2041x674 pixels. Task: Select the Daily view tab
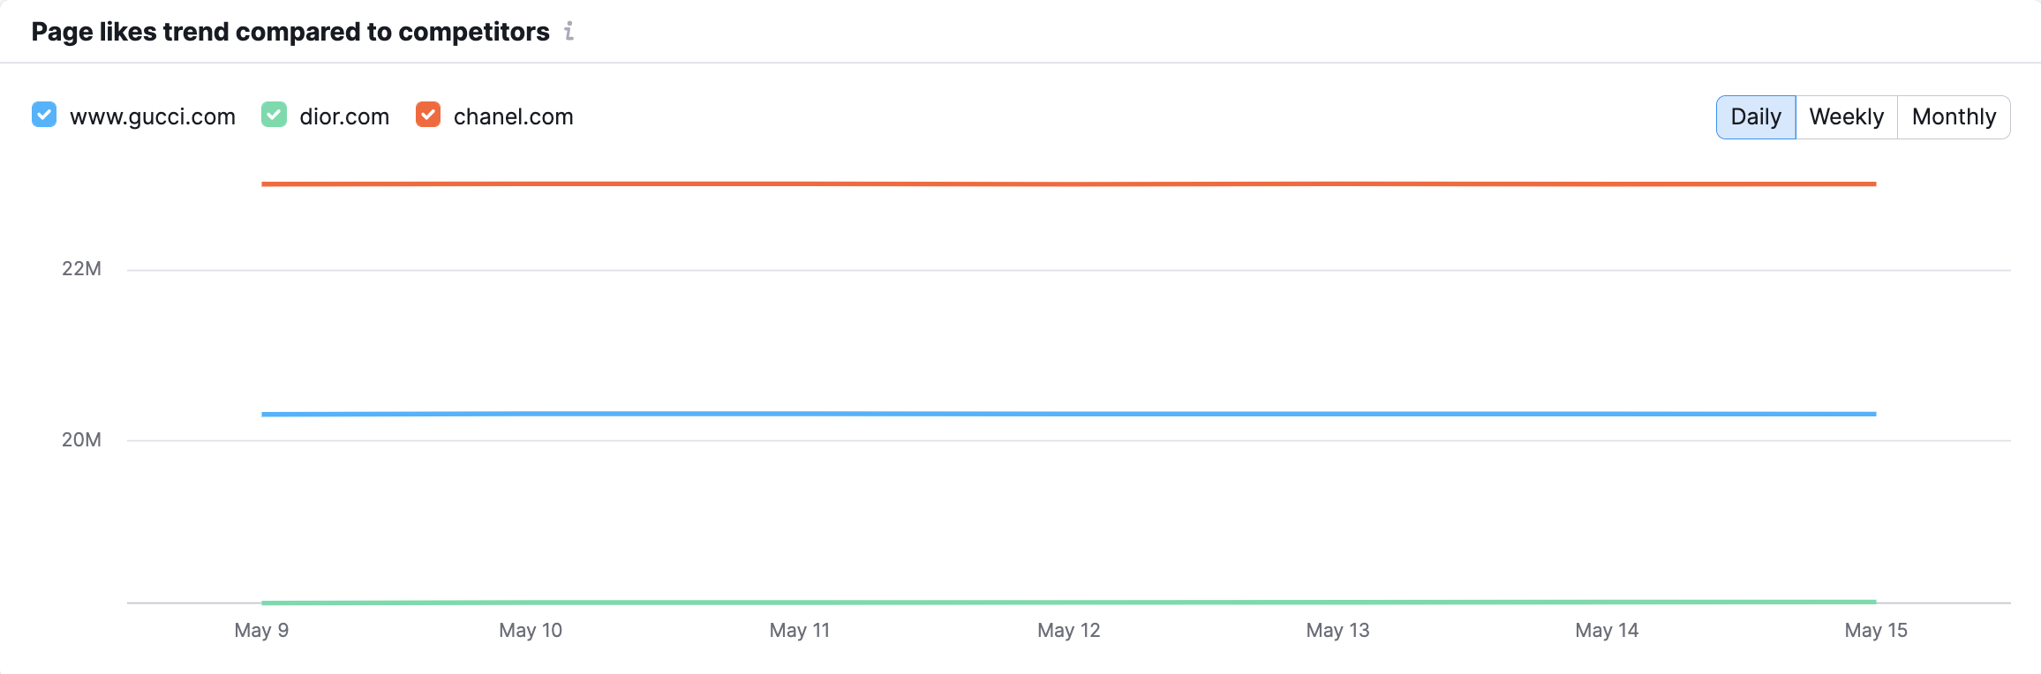(1755, 117)
